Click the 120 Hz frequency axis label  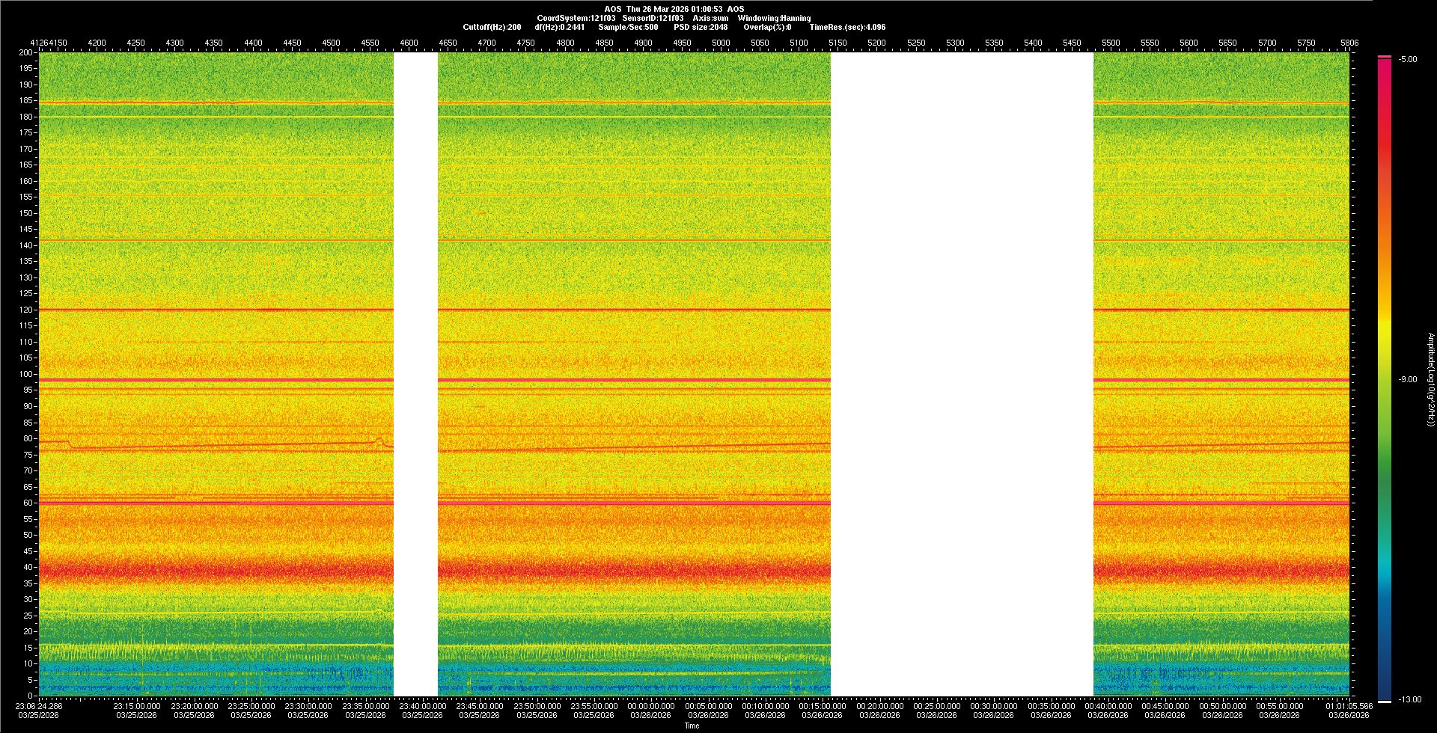coord(27,310)
